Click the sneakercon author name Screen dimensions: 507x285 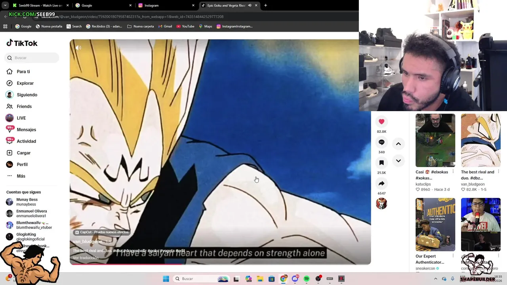click(x=425, y=268)
